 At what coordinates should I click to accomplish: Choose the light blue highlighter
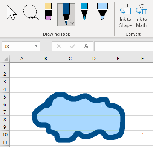click(103, 12)
